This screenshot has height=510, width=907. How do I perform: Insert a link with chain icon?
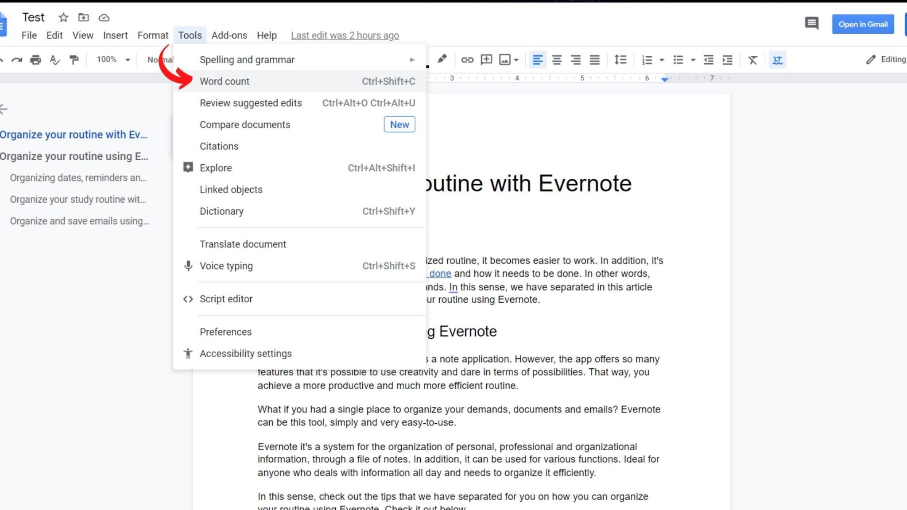pos(467,59)
